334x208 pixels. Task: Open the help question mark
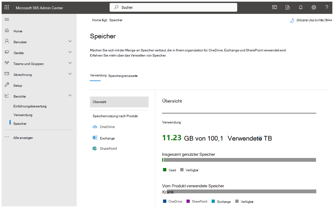[327, 7]
